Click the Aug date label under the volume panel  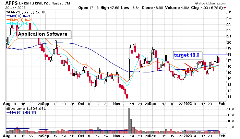point(7,136)
